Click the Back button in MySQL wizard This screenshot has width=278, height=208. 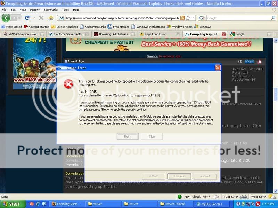tap(154, 176)
